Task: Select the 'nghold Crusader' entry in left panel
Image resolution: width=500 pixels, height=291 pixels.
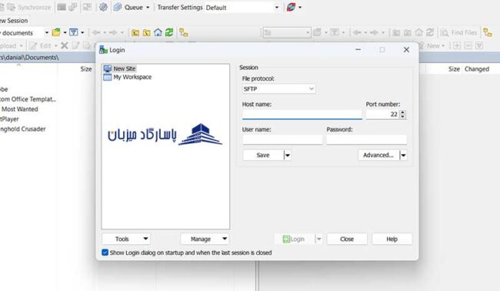Action: (22, 129)
